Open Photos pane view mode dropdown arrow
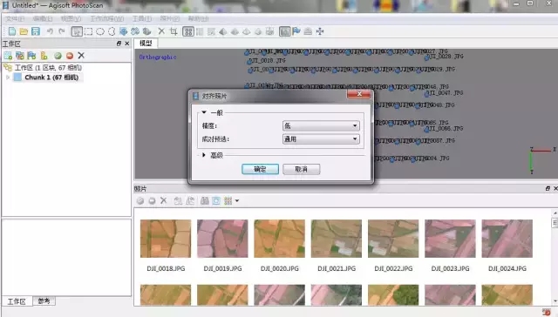The height and width of the screenshot is (317, 558). [237, 201]
